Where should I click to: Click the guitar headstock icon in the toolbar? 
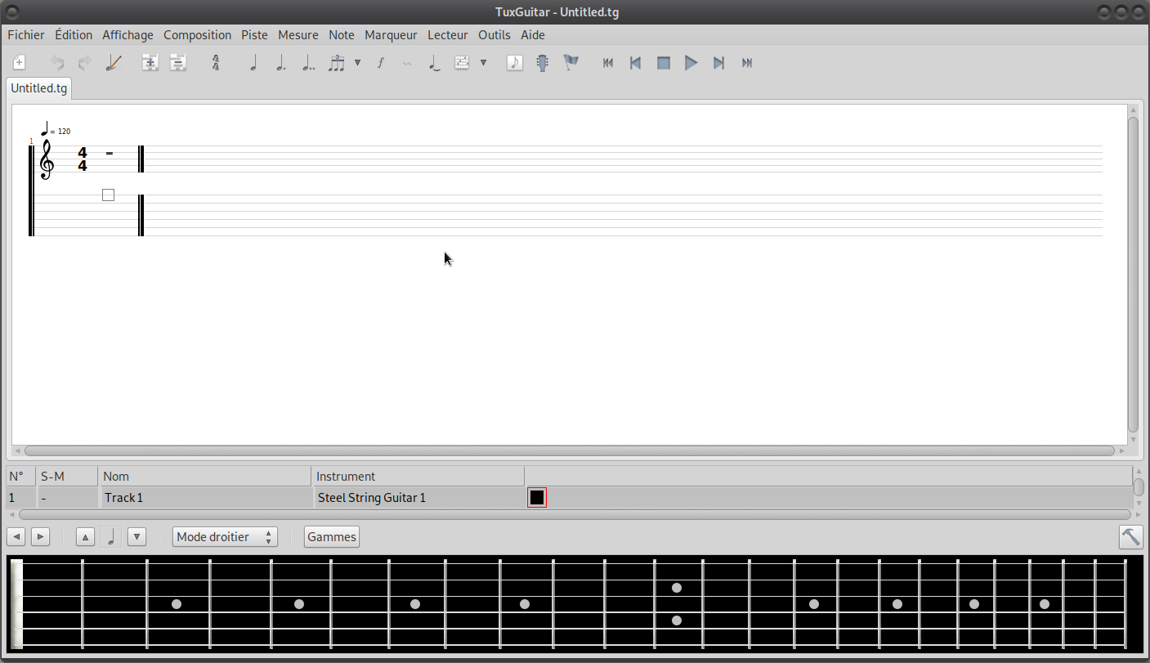click(542, 63)
